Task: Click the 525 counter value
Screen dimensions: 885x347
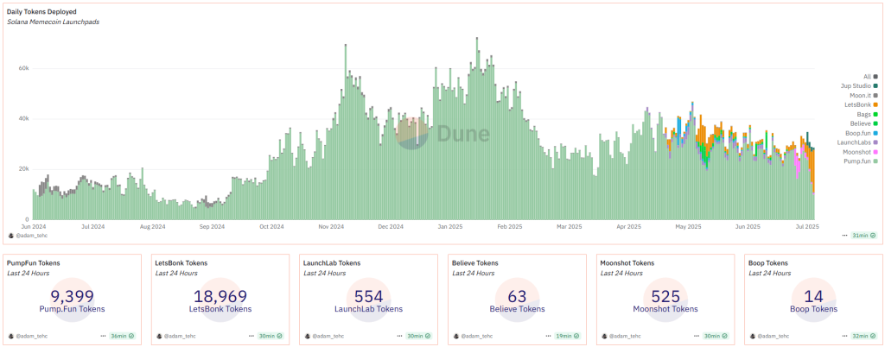Action: coord(665,296)
